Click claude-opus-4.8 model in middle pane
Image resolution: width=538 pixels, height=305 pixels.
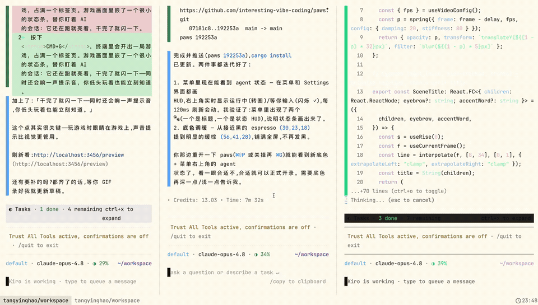222,254
